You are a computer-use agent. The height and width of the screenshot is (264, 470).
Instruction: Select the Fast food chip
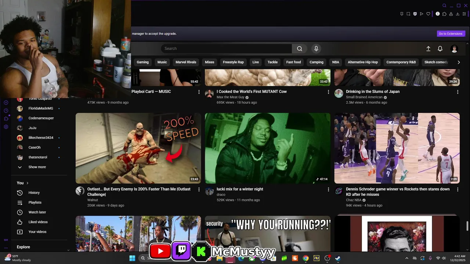click(293, 62)
